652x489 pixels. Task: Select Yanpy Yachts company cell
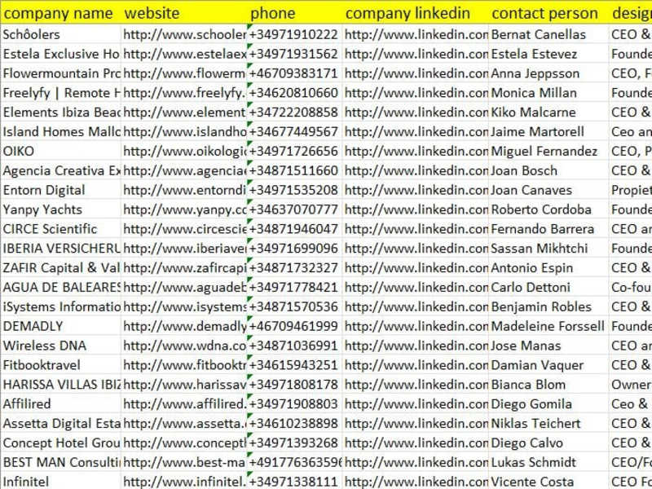click(x=60, y=209)
